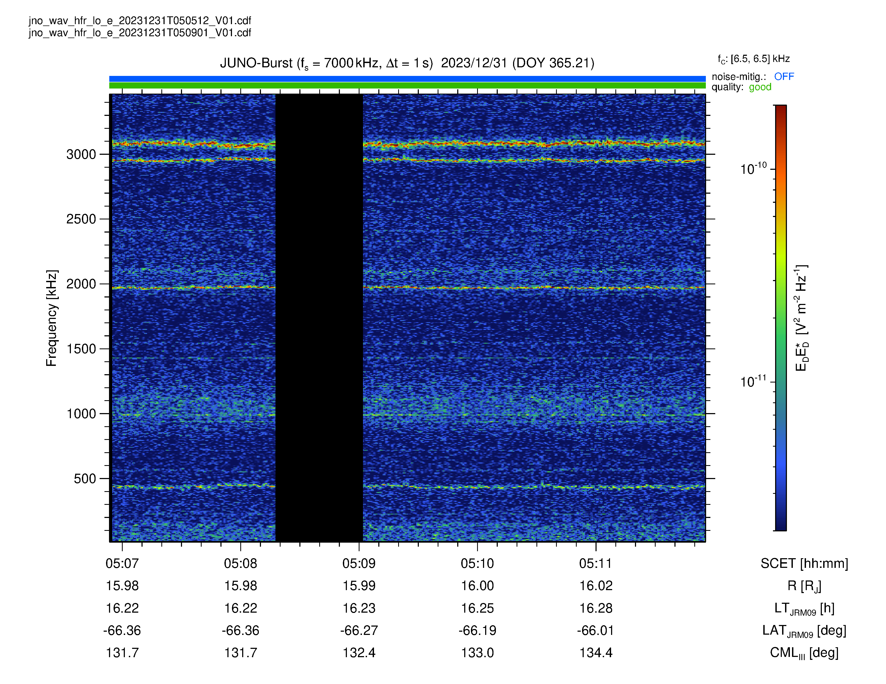Click the 05:09 time axis label
This screenshot has width=886, height=684.
click(359, 563)
